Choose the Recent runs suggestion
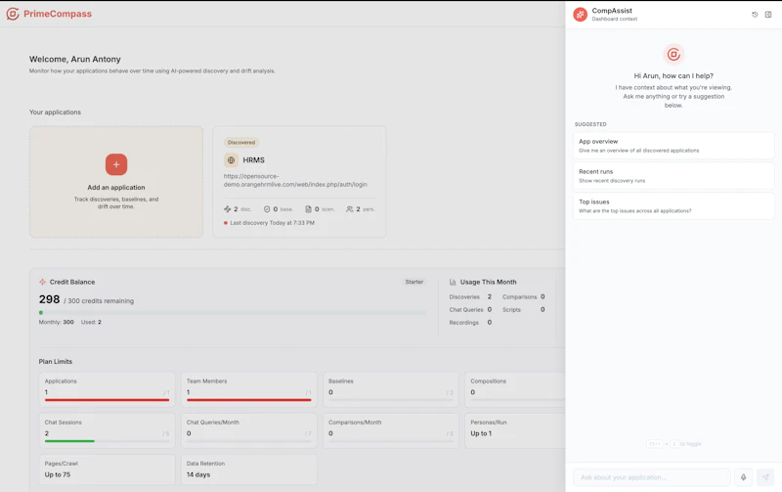782x492 pixels. [673, 176]
